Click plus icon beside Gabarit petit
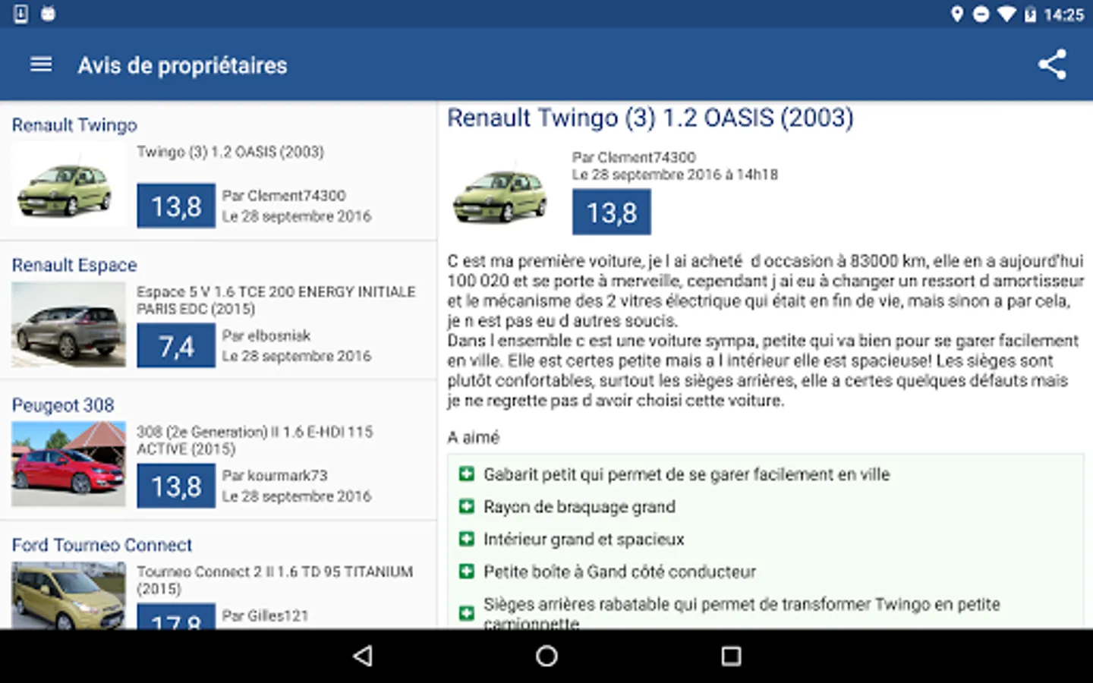Screen dimensions: 1093x683 coord(466,474)
